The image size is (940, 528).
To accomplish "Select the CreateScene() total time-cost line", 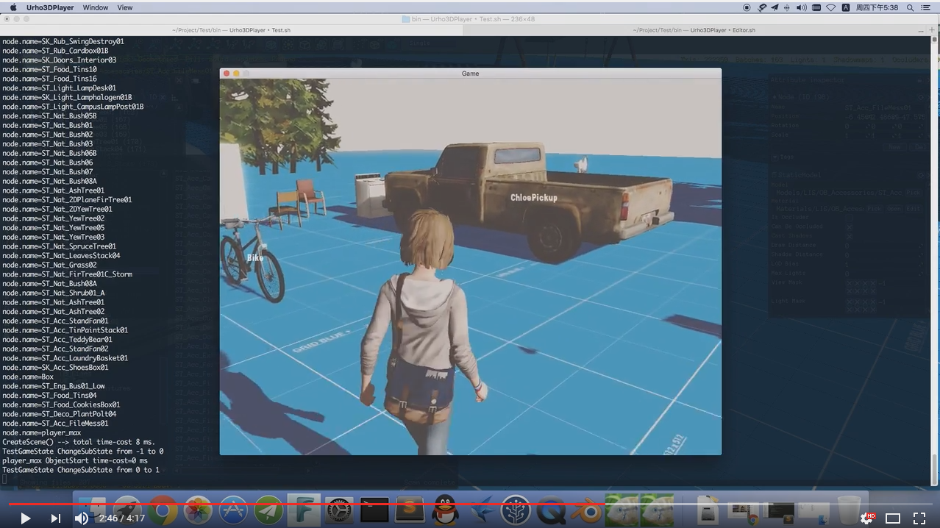I will pyautogui.click(x=79, y=442).
